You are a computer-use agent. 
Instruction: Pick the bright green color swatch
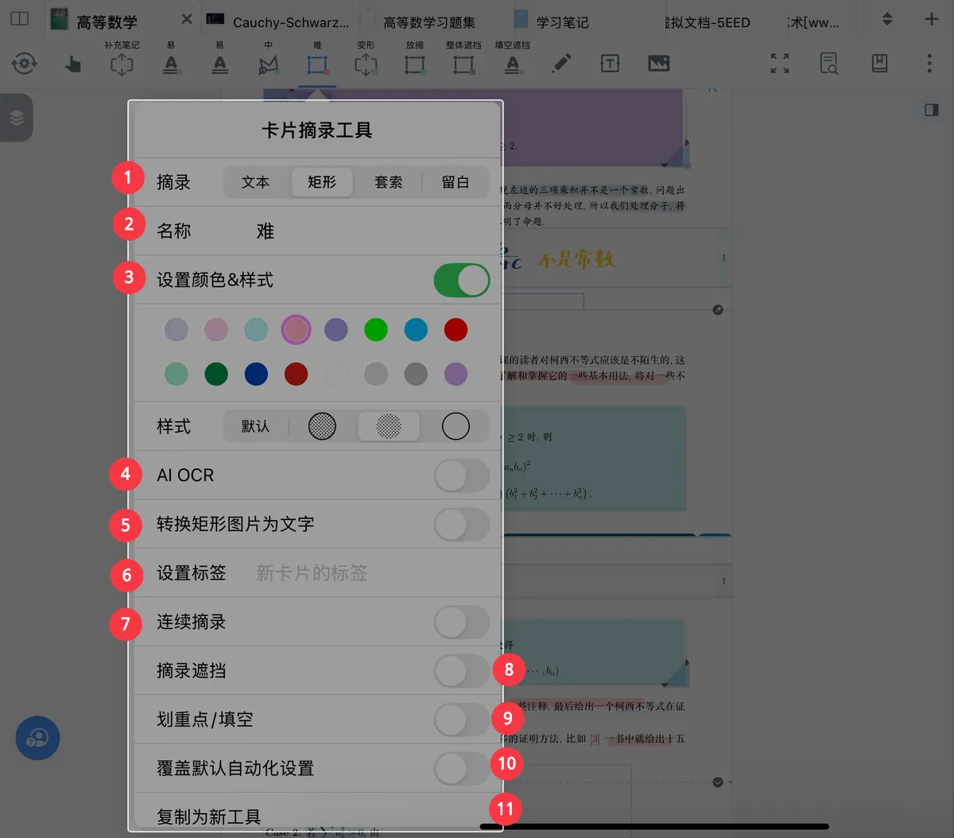376,329
